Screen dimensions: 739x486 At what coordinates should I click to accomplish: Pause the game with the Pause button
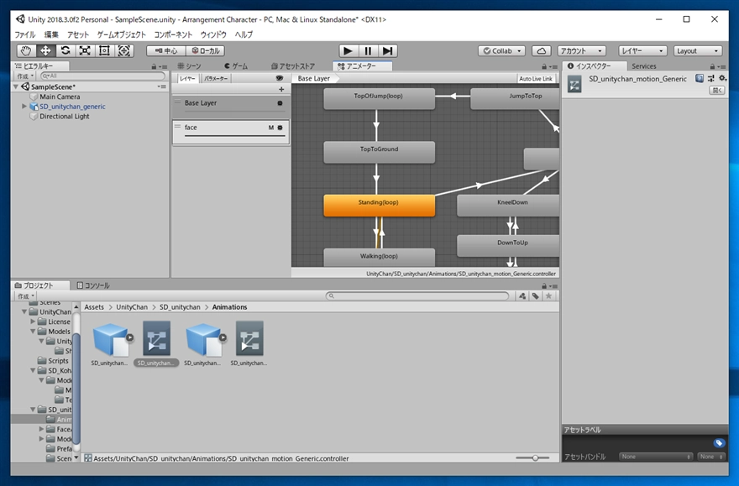[x=368, y=51]
